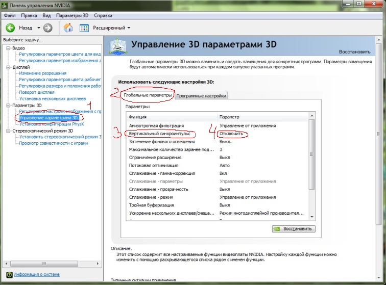Click the Функция column header
The image size is (386, 285).
coord(172,117)
